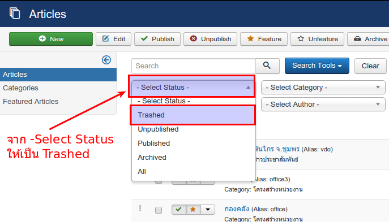389x222 pixels.
Task: Open the กองคลัง article link
Action: click(x=237, y=209)
